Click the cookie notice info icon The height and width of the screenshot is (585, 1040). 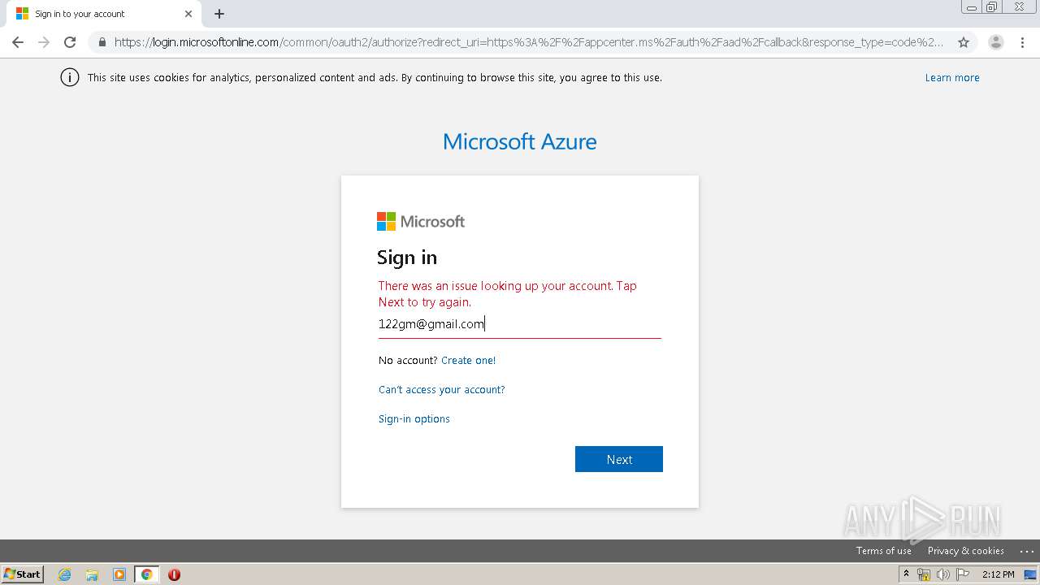(x=70, y=78)
